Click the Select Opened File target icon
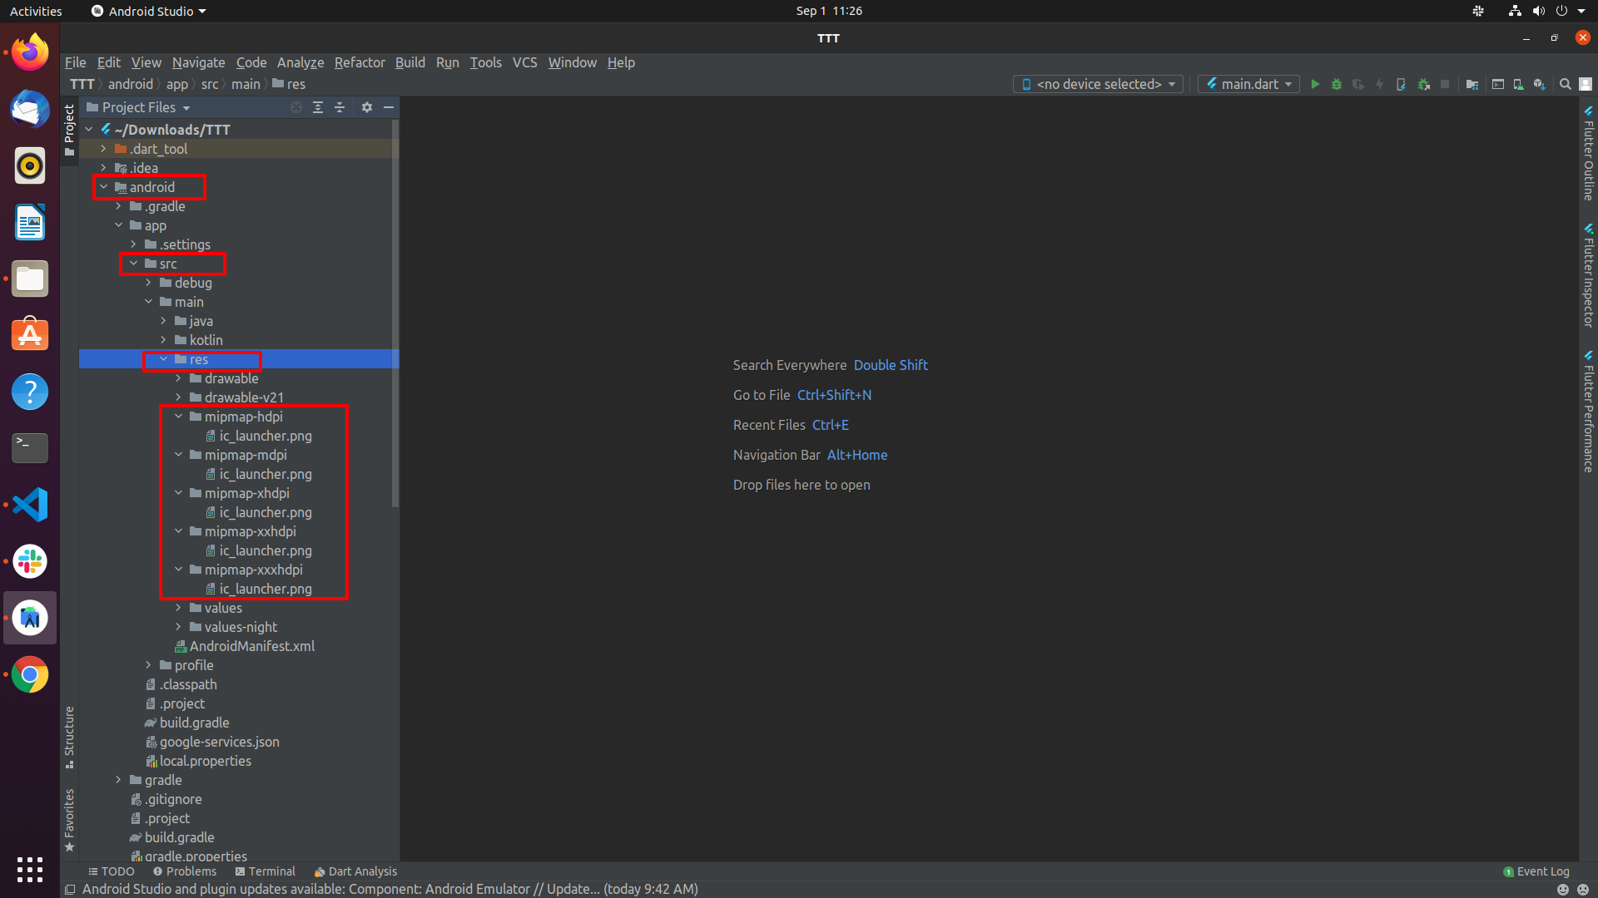 click(x=295, y=107)
